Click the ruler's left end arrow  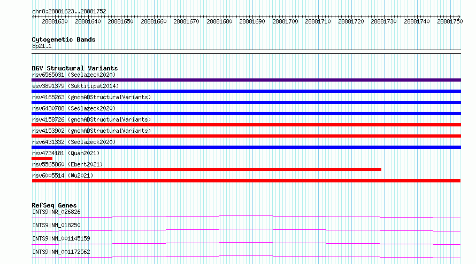pos(33,17)
